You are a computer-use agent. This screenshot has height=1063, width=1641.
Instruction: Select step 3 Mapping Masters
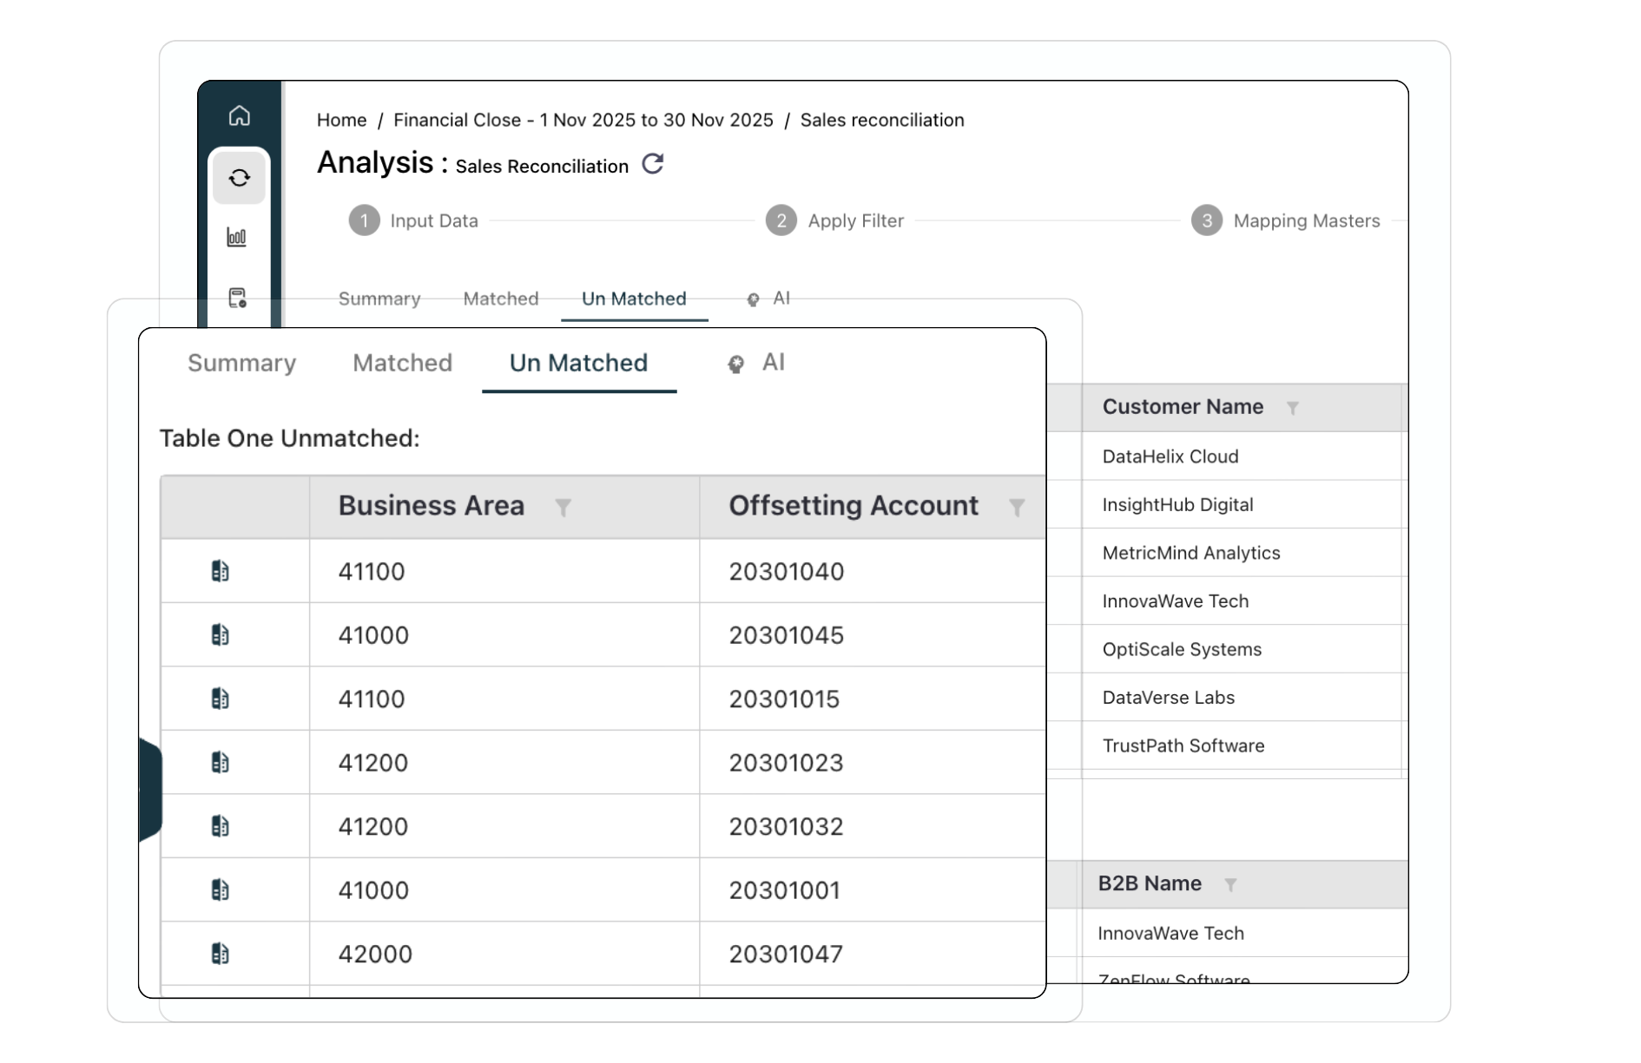point(1285,220)
